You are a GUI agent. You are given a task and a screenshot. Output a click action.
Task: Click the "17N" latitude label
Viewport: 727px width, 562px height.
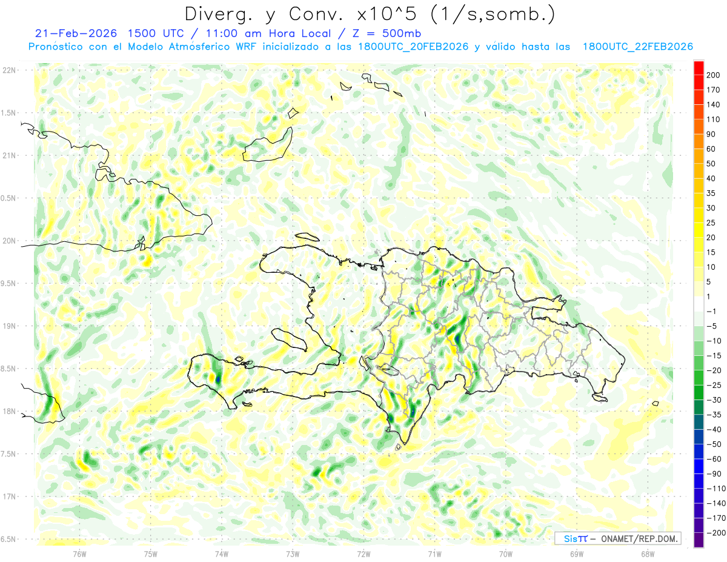click(x=8, y=497)
